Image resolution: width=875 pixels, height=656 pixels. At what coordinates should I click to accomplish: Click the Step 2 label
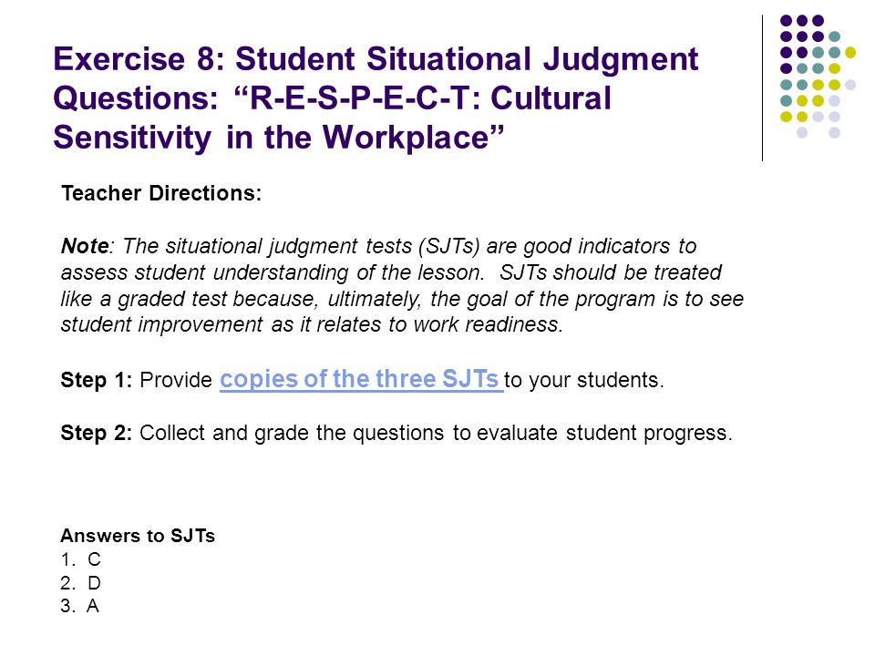tap(96, 434)
